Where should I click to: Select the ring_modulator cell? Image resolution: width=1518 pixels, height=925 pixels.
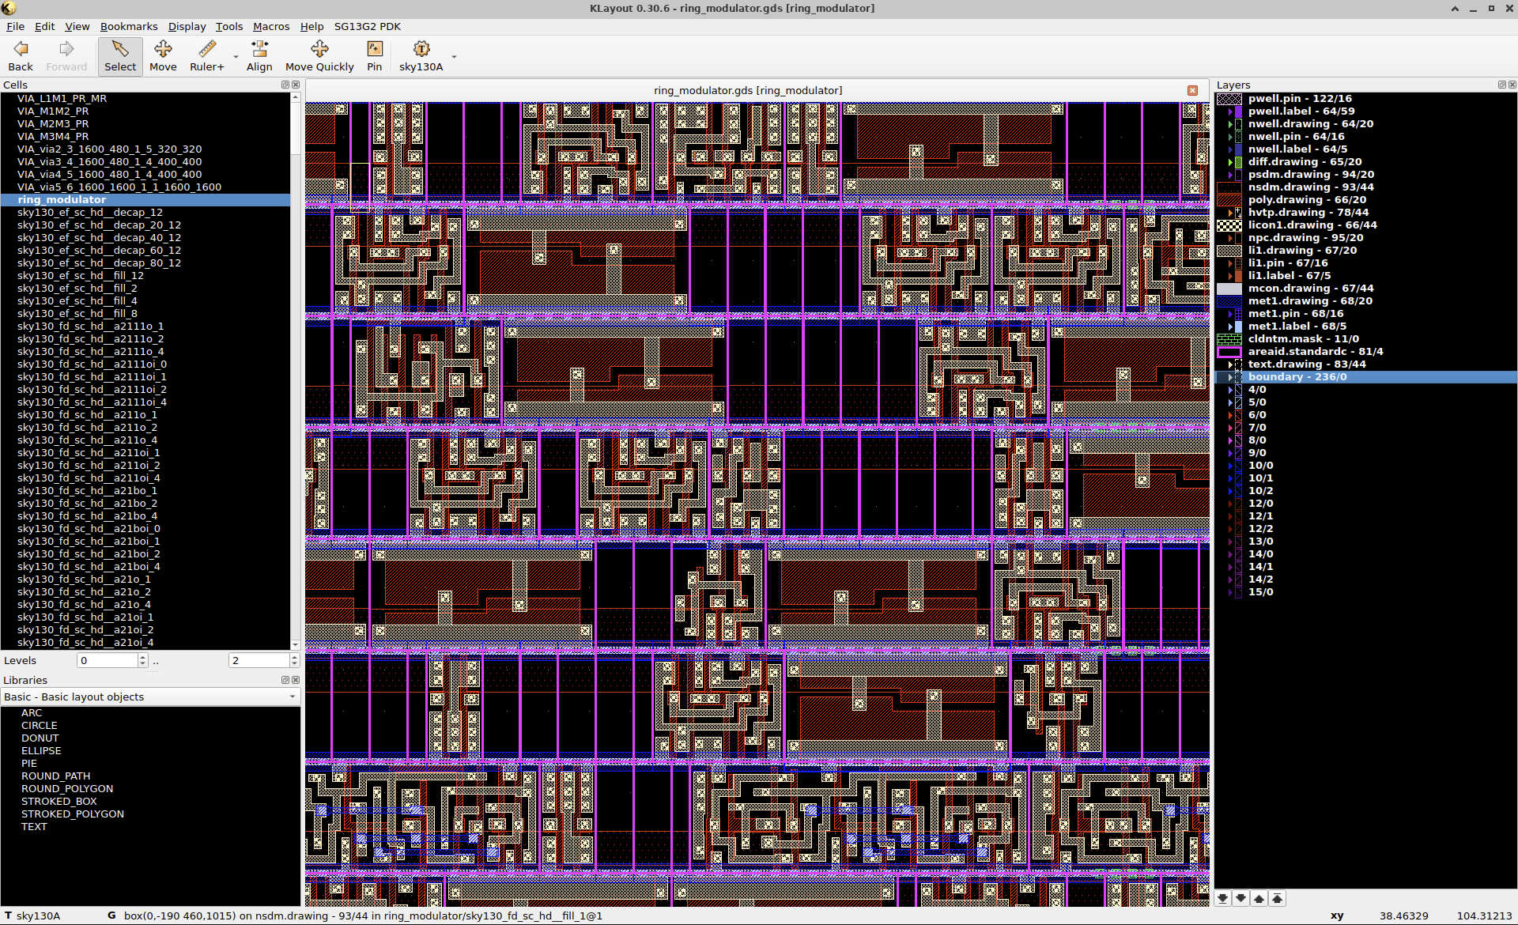click(62, 199)
